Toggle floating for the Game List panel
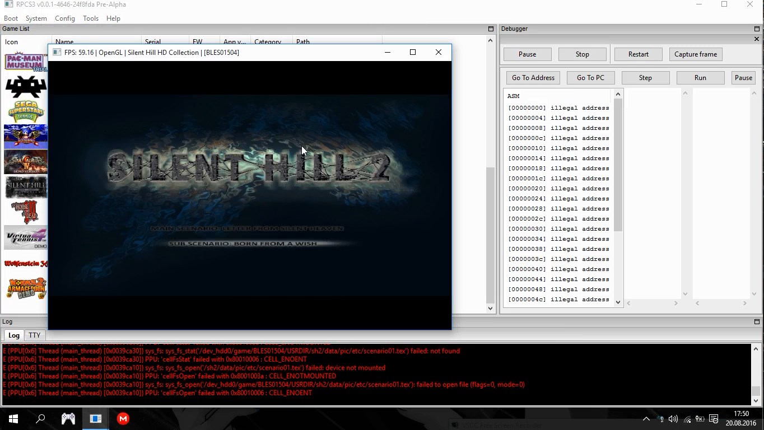Screen dimensions: 764x430 [x=491, y=29]
